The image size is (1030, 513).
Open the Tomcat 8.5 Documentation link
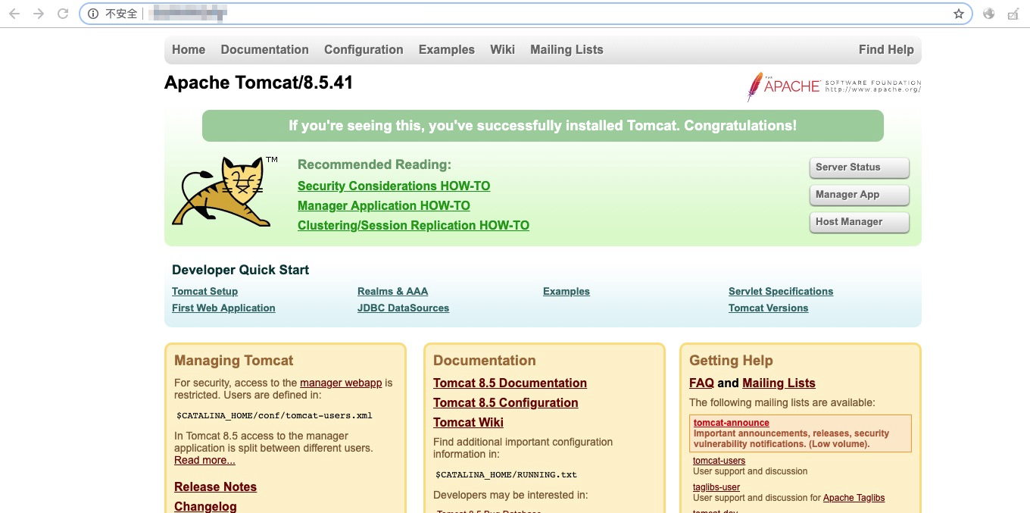(510, 383)
